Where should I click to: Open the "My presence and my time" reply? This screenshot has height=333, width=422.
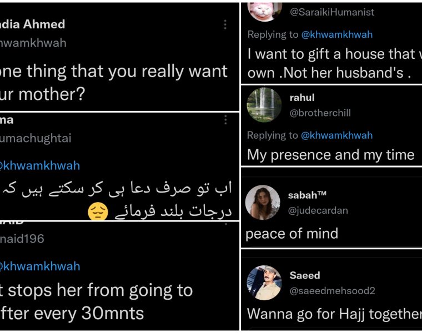pos(331,155)
